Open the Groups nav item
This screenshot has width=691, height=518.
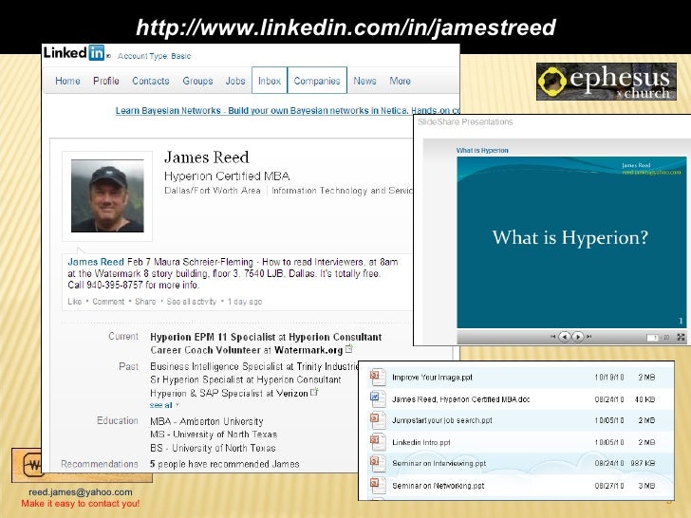197,81
